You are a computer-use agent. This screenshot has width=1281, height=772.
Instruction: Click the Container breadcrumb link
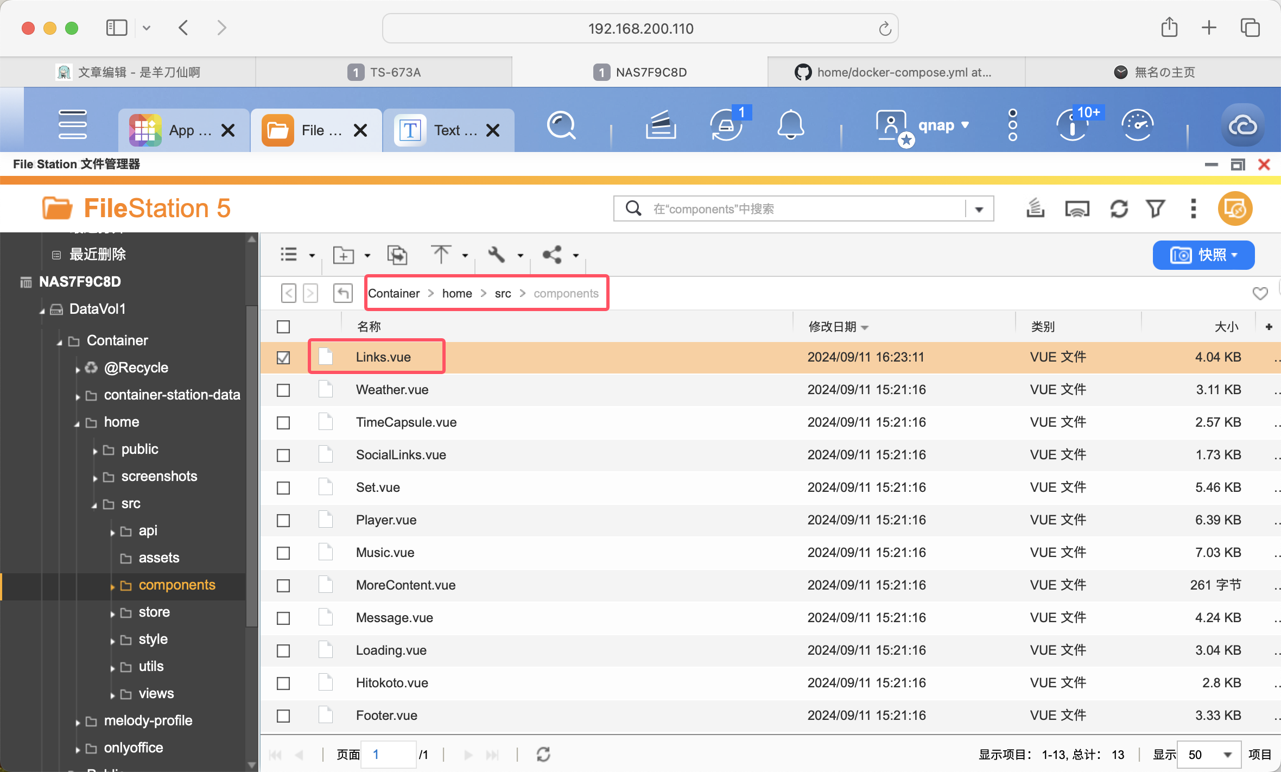pos(394,294)
